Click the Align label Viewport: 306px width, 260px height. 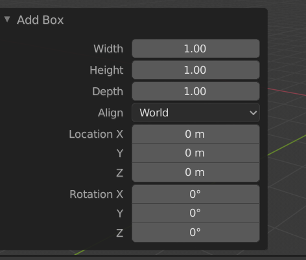click(x=110, y=113)
